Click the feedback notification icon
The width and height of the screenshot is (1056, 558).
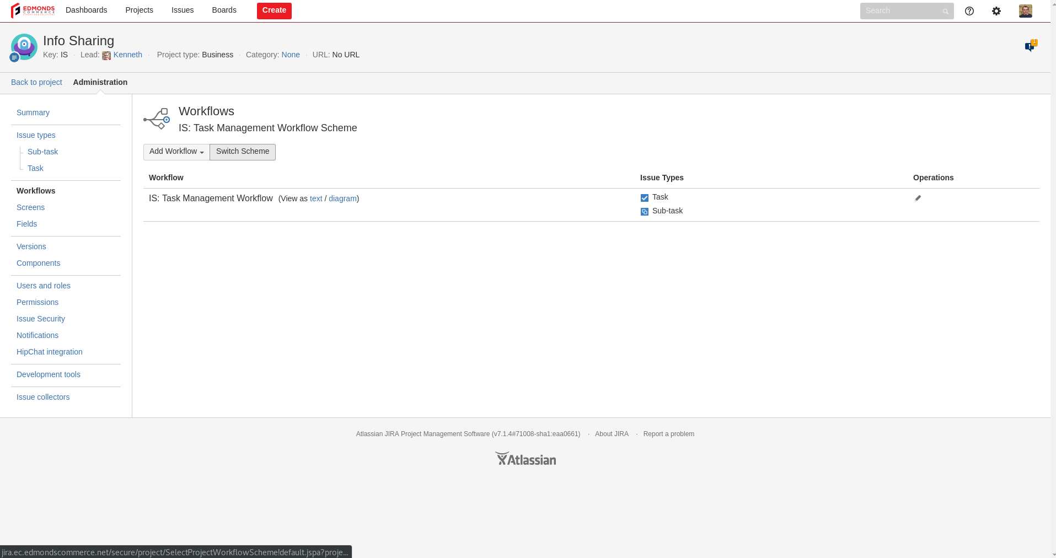coord(1031,46)
